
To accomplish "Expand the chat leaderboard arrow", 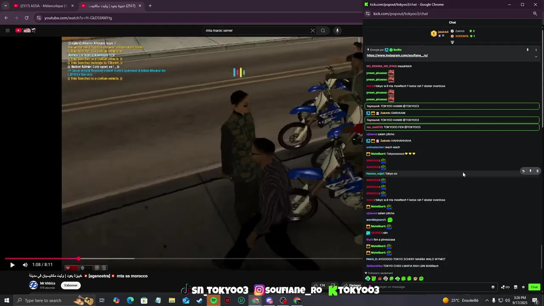I will click(x=452, y=42).
